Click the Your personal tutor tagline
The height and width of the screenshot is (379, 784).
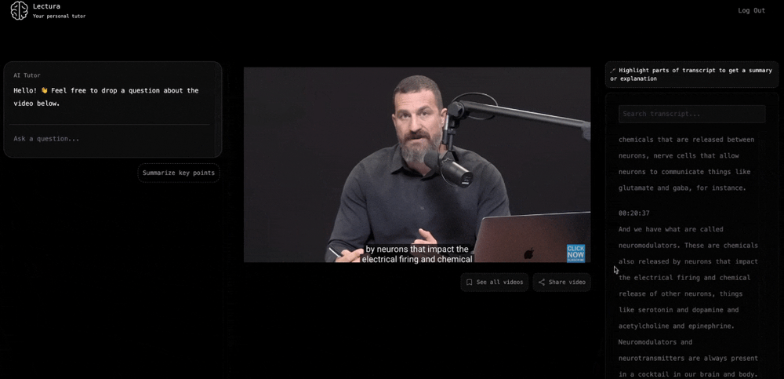59,16
